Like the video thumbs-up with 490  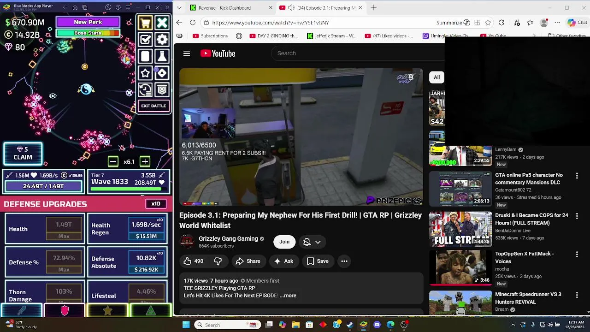(x=193, y=261)
